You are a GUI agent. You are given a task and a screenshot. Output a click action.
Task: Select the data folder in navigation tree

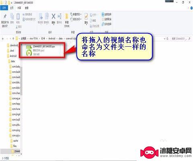coord(11,61)
